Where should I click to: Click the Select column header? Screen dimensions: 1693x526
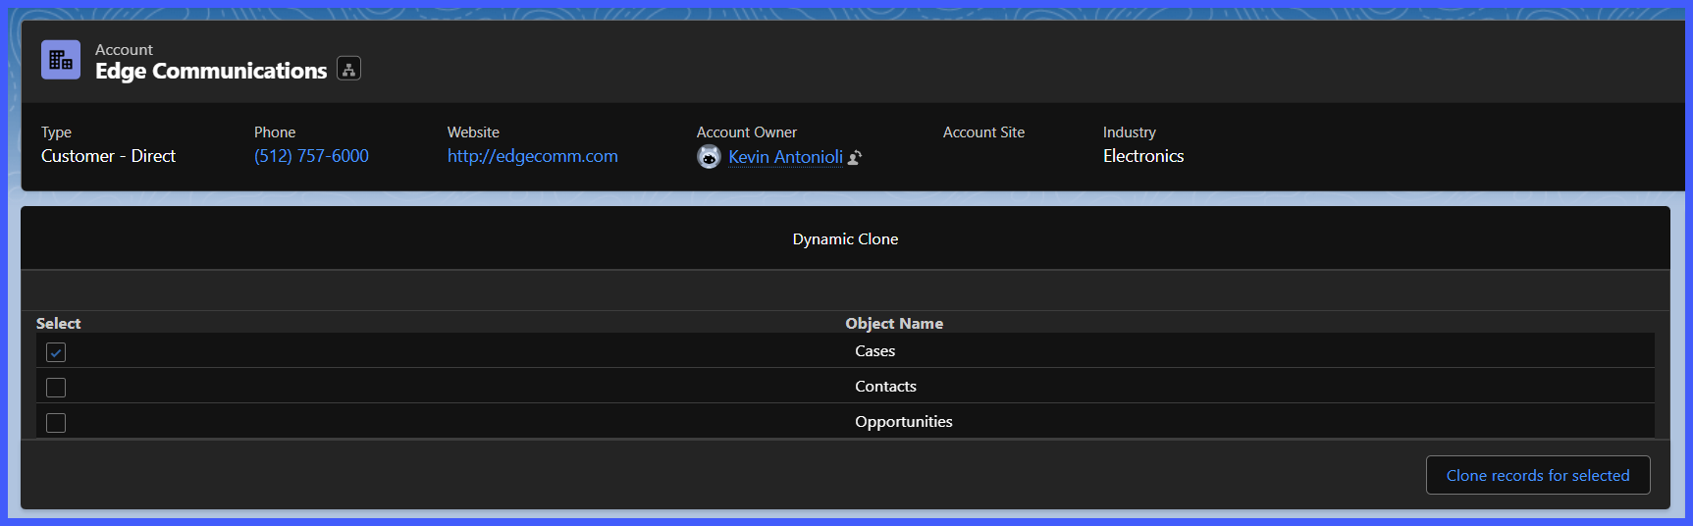pyautogui.click(x=59, y=323)
